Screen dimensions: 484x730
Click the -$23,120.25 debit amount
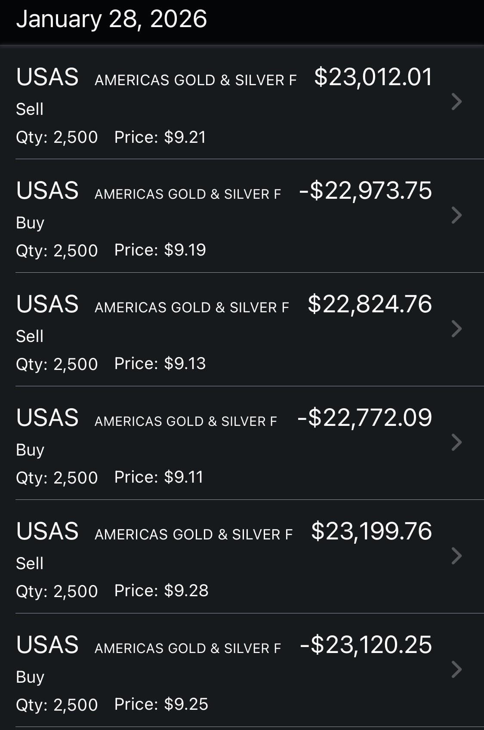pos(366,645)
